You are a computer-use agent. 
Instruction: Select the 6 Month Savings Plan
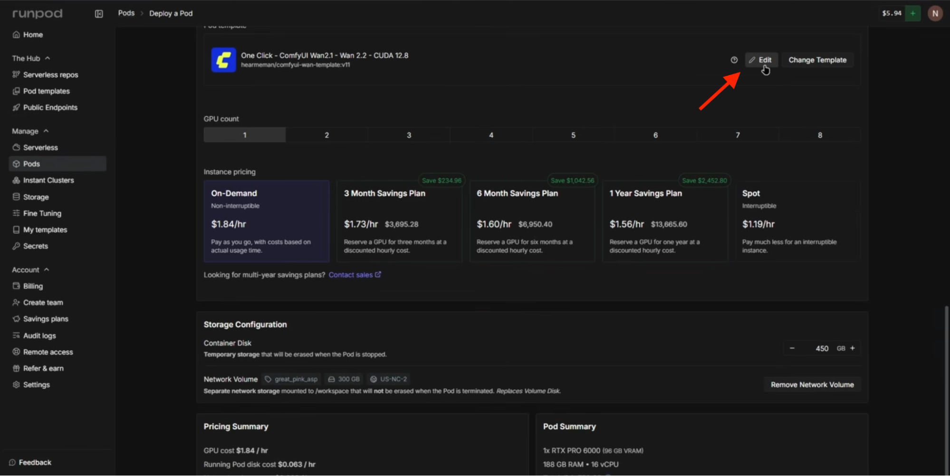[532, 221]
